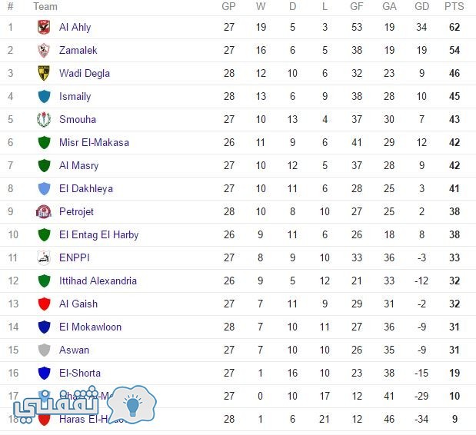Click the gray Aswan shield icon
Viewport: 476px width, 435px height.
(44, 350)
